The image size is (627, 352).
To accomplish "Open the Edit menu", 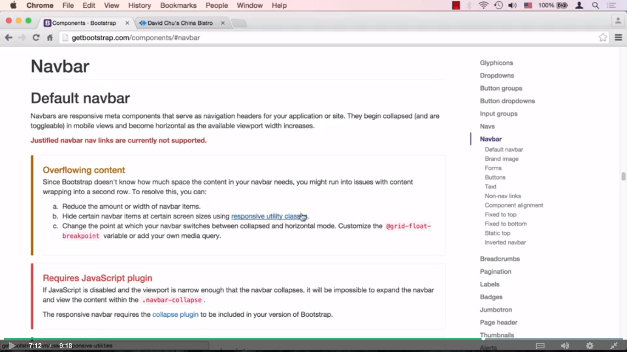I will coord(89,5).
